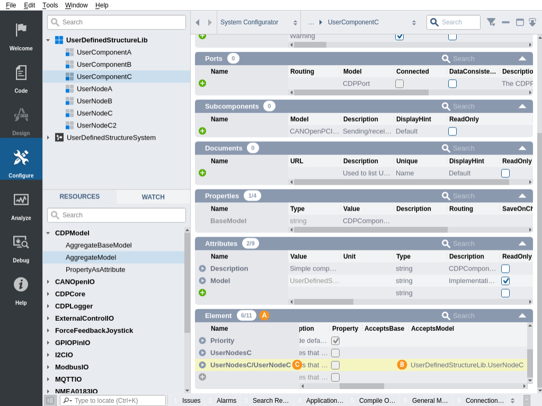
Task: Add a new port with green plus
Action: point(202,84)
